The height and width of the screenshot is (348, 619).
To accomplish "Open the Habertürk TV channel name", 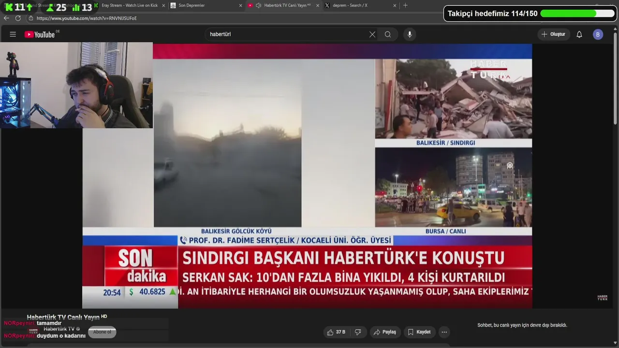I will coord(59,329).
